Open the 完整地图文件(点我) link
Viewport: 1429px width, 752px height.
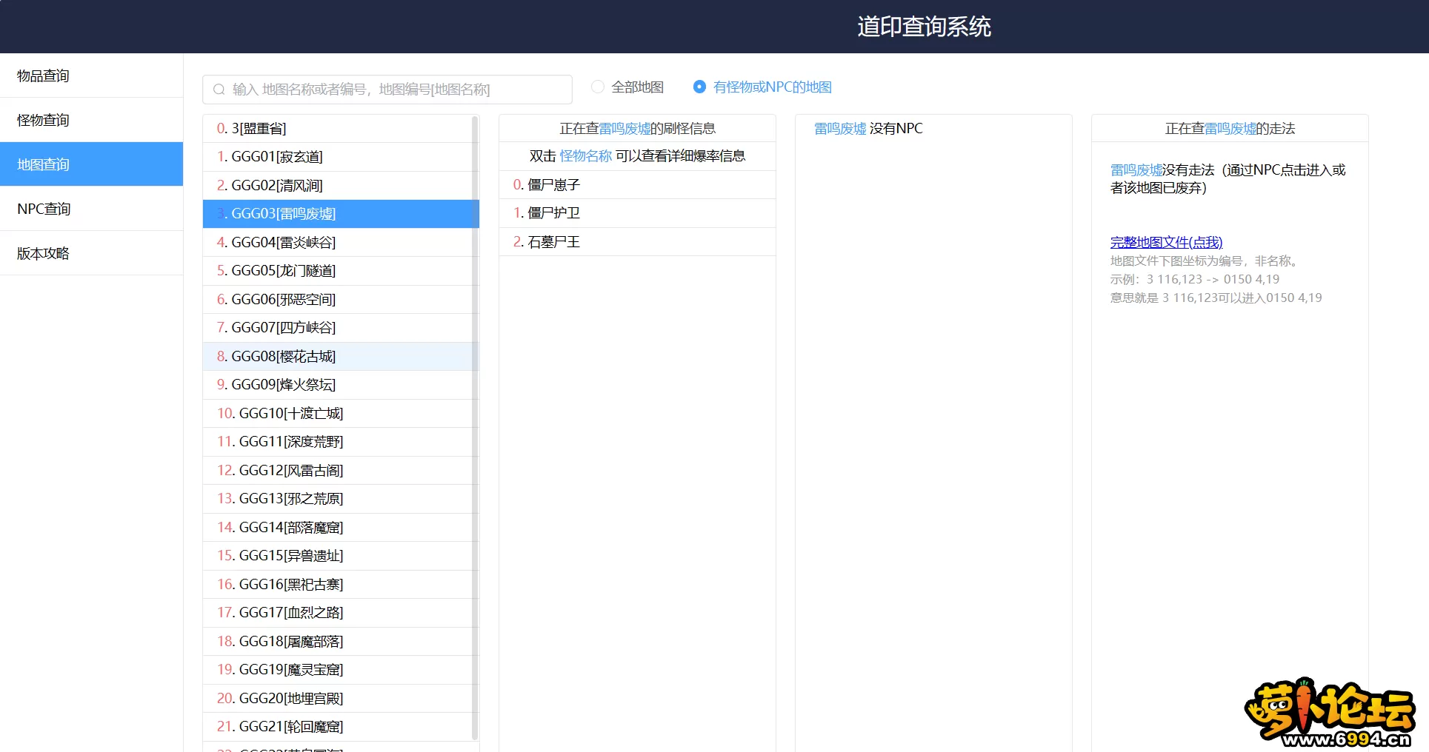pos(1166,242)
